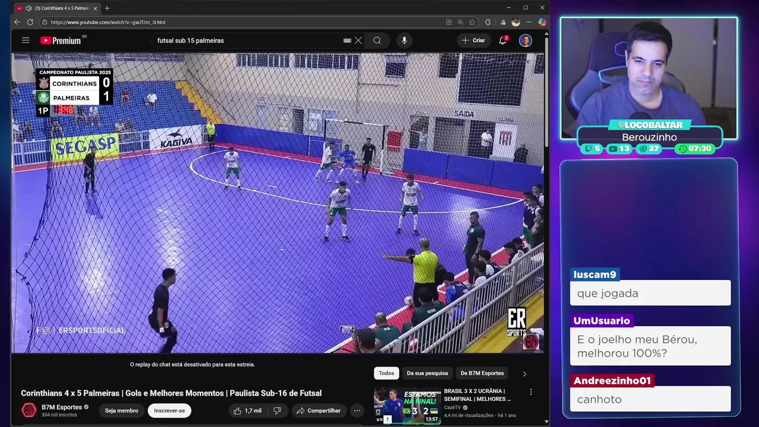Click Andreezinho01 chat message 'canhoto'
The height and width of the screenshot is (427, 759).
pos(650,399)
